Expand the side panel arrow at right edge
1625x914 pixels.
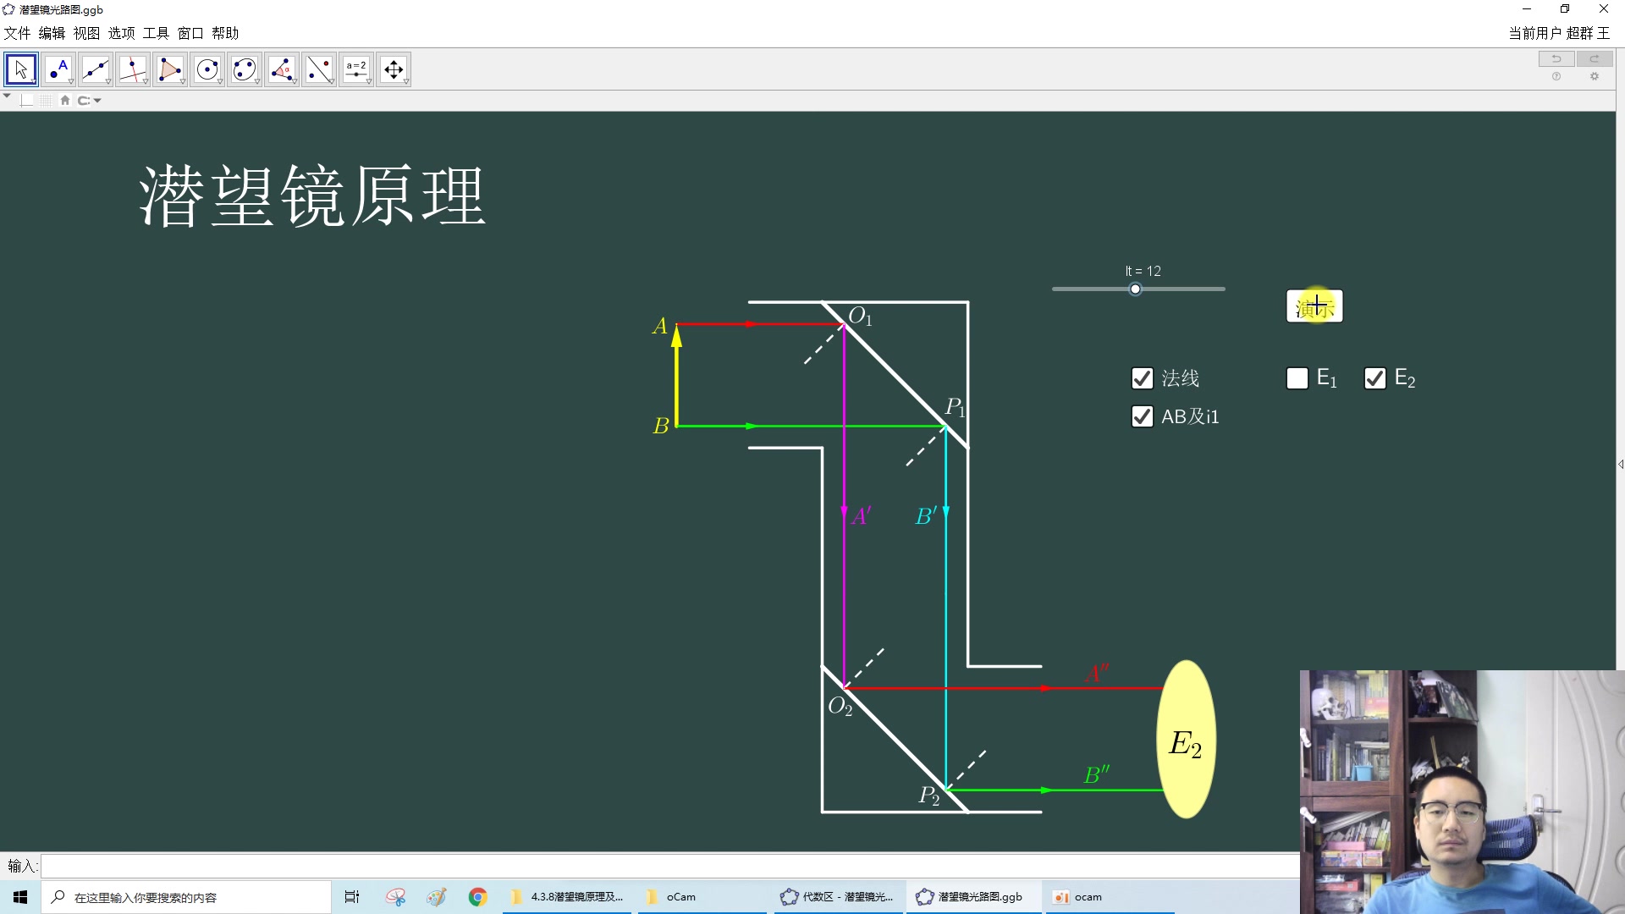click(1621, 464)
